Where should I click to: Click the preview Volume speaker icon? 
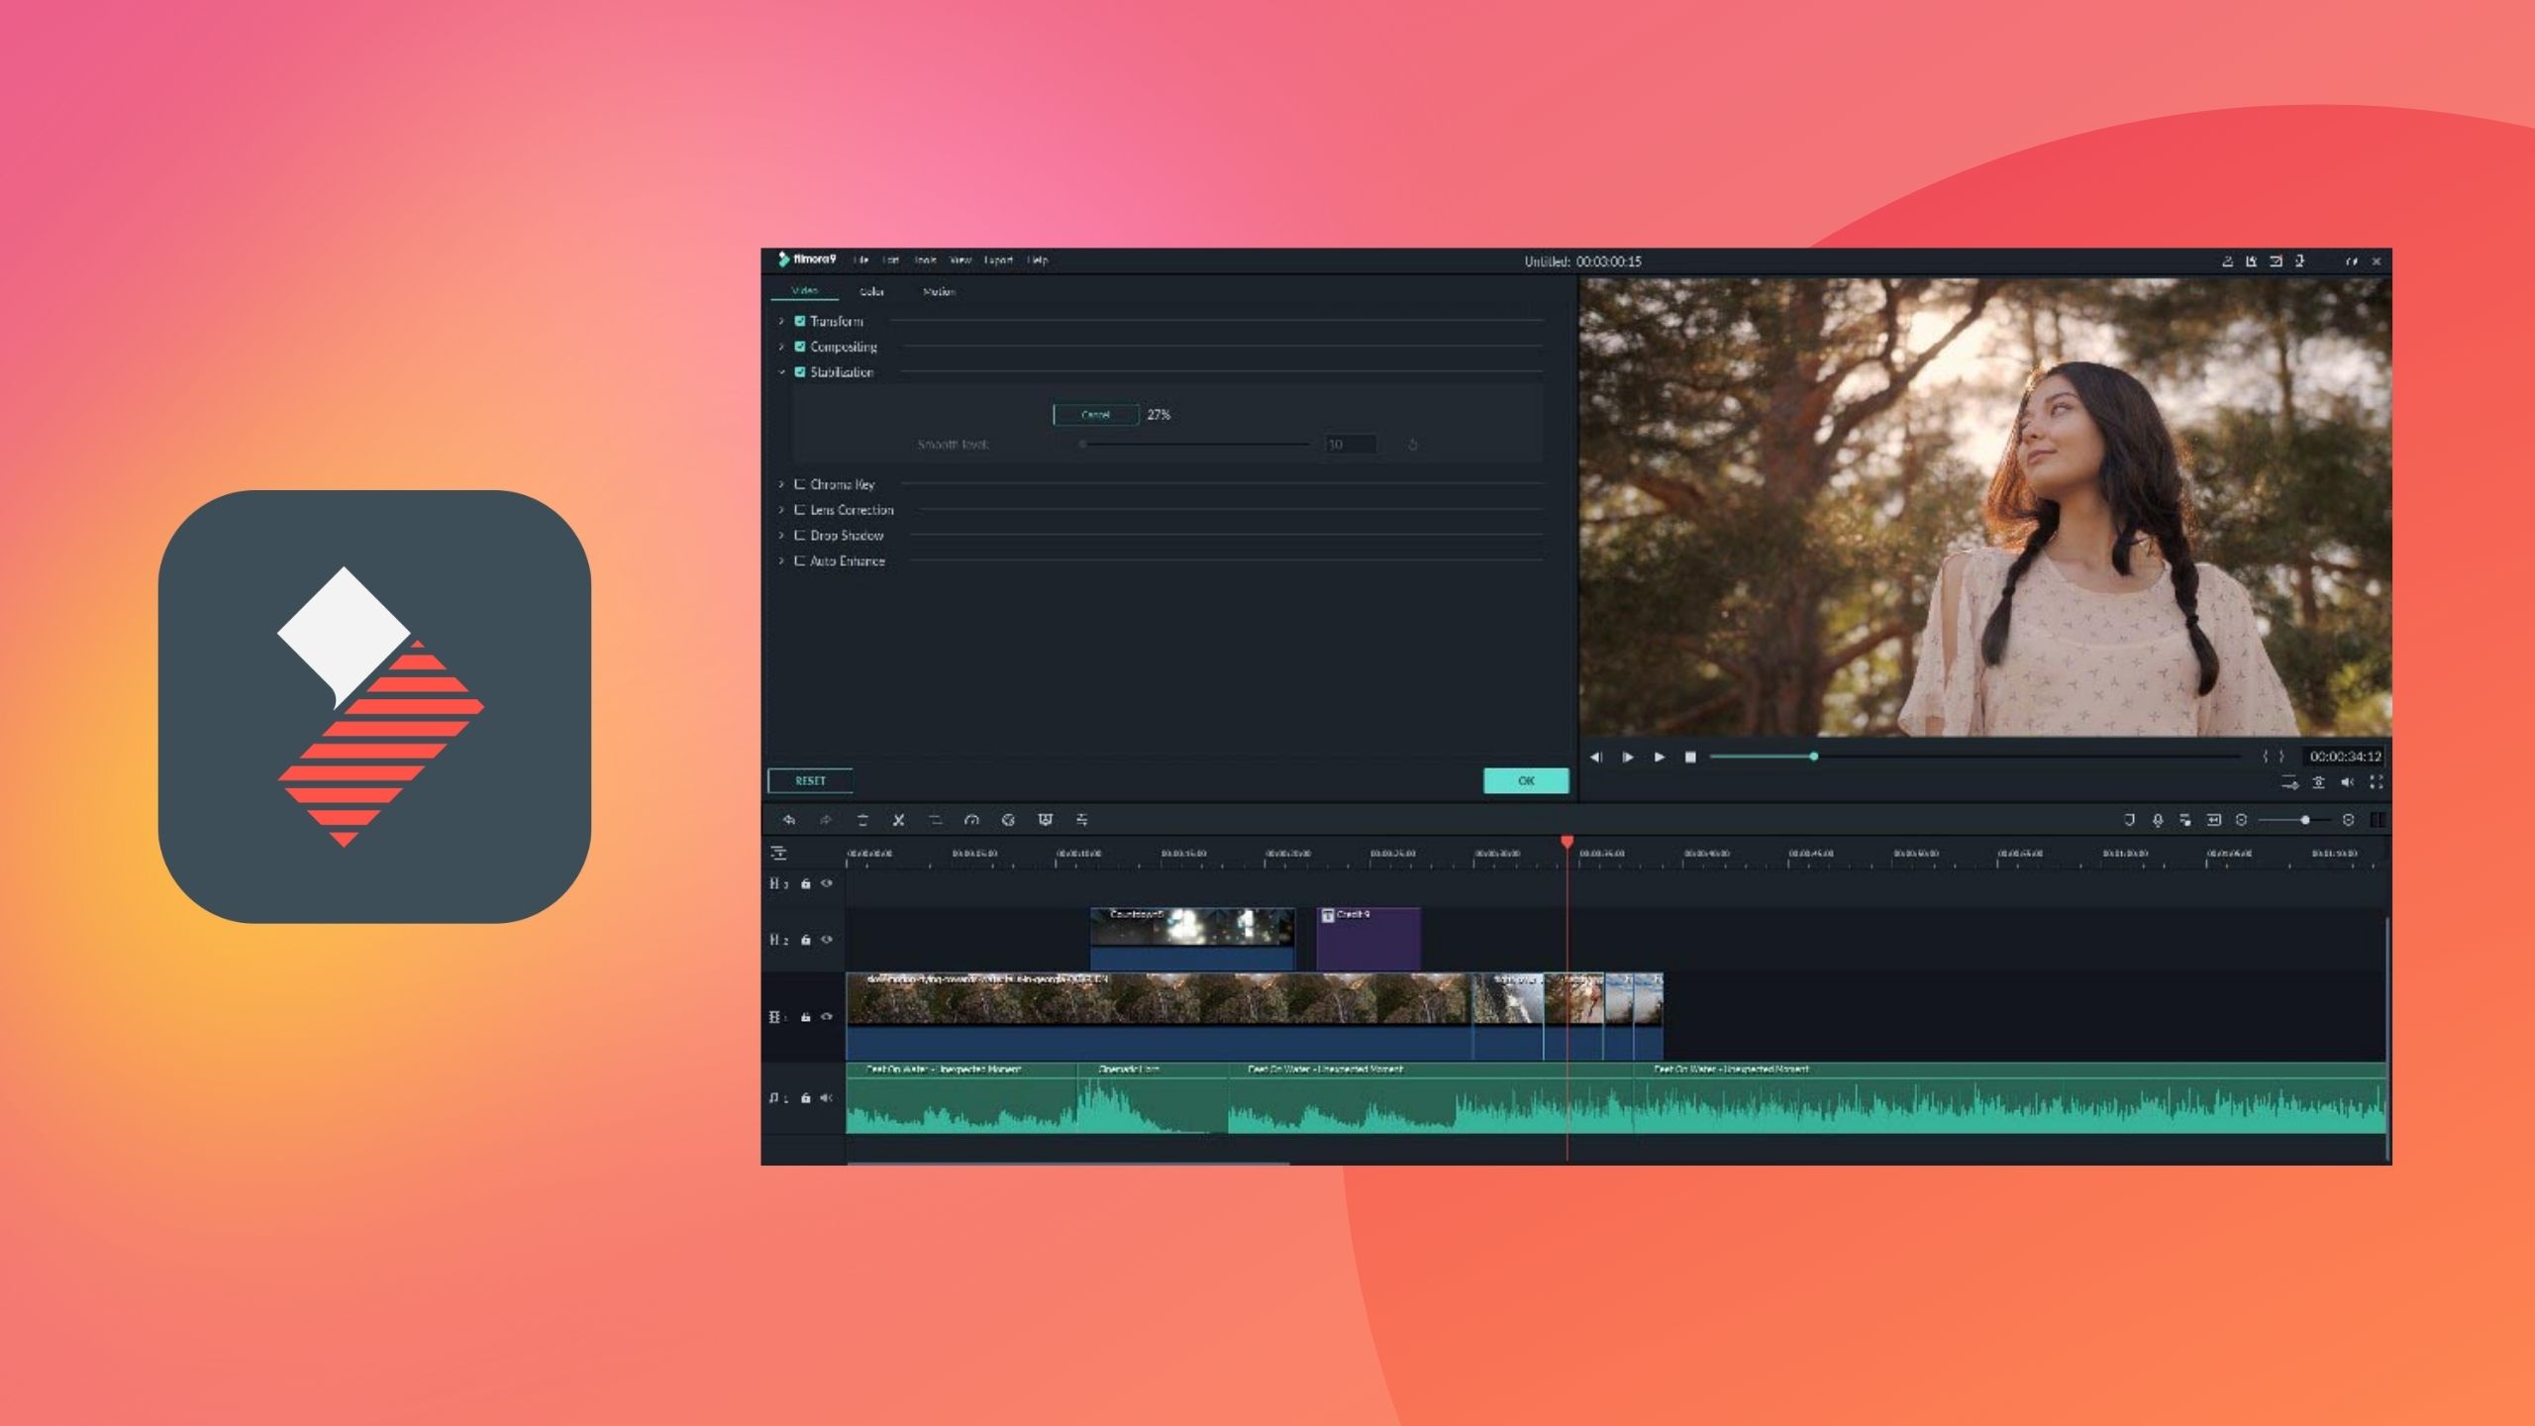(2347, 782)
